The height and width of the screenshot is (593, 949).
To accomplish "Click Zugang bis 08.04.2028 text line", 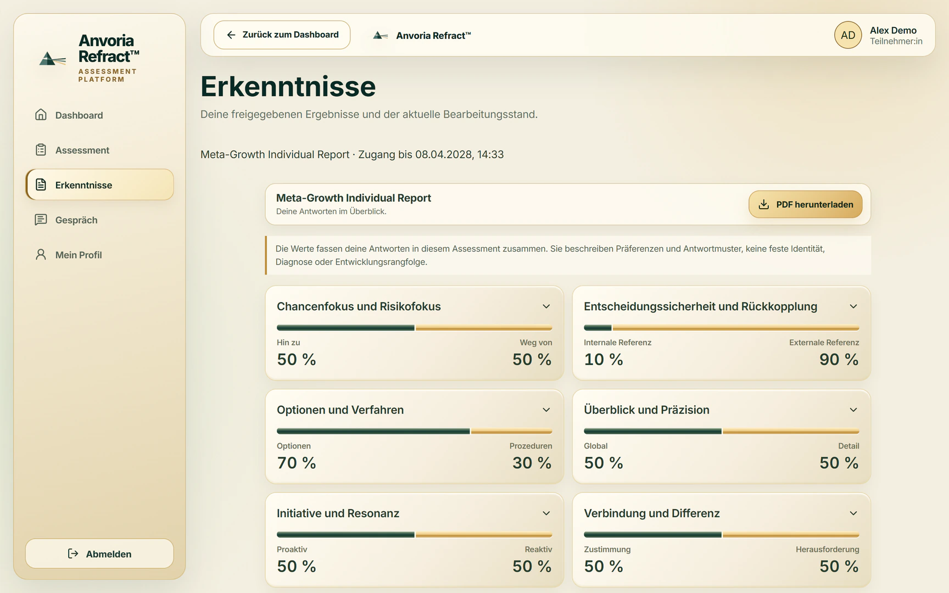I will tap(431, 154).
